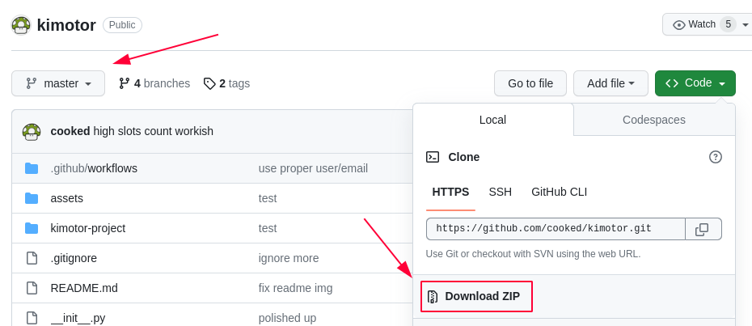
Task: Open the __init__.py file
Action: (79, 318)
